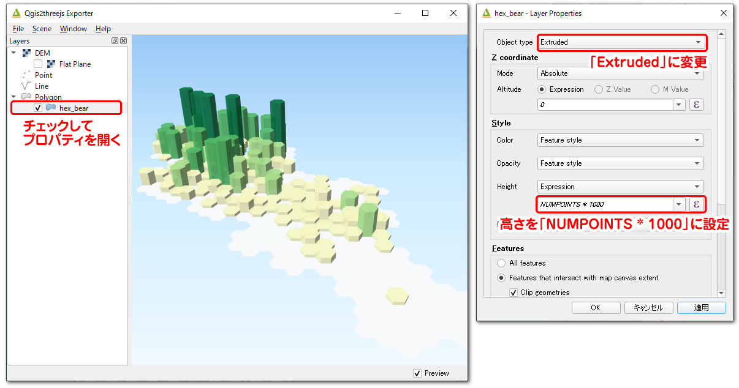Click the Flat Plane layer icon

51,64
